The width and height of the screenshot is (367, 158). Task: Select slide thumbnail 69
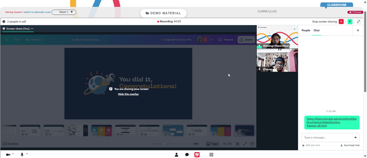[173, 131]
